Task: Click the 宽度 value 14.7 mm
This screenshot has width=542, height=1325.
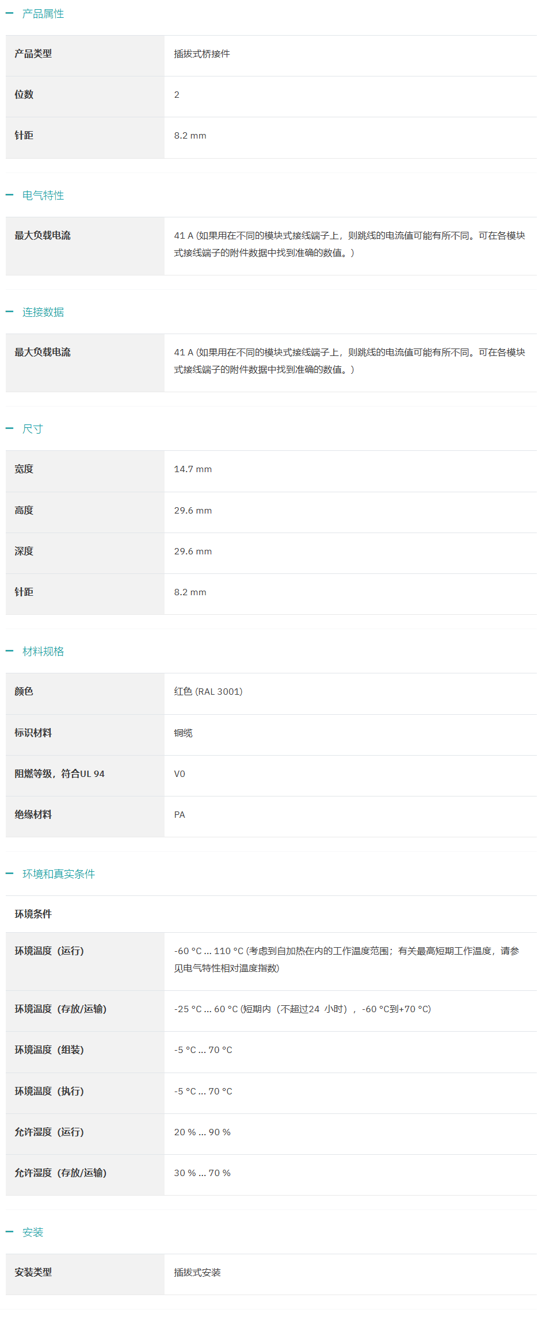Action: tap(193, 469)
